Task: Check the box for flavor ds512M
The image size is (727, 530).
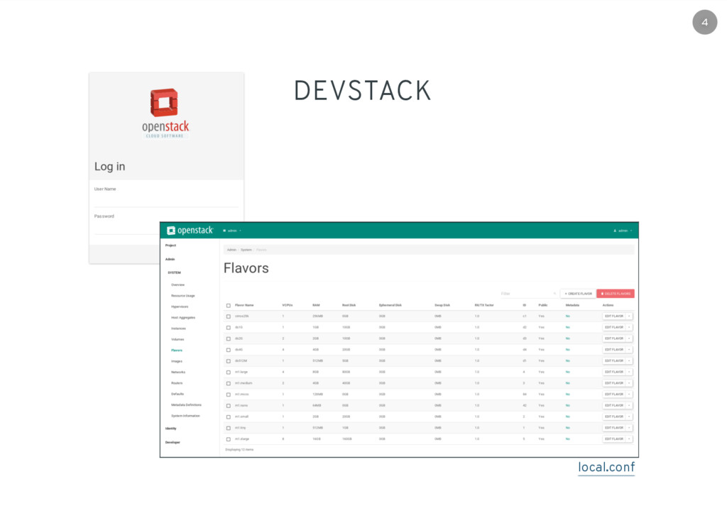Action: [x=228, y=361]
